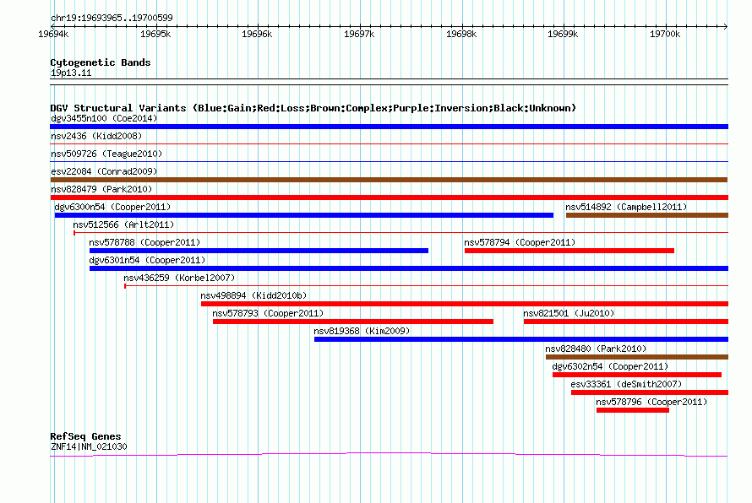Click the 19699k ruler tick label

point(563,34)
